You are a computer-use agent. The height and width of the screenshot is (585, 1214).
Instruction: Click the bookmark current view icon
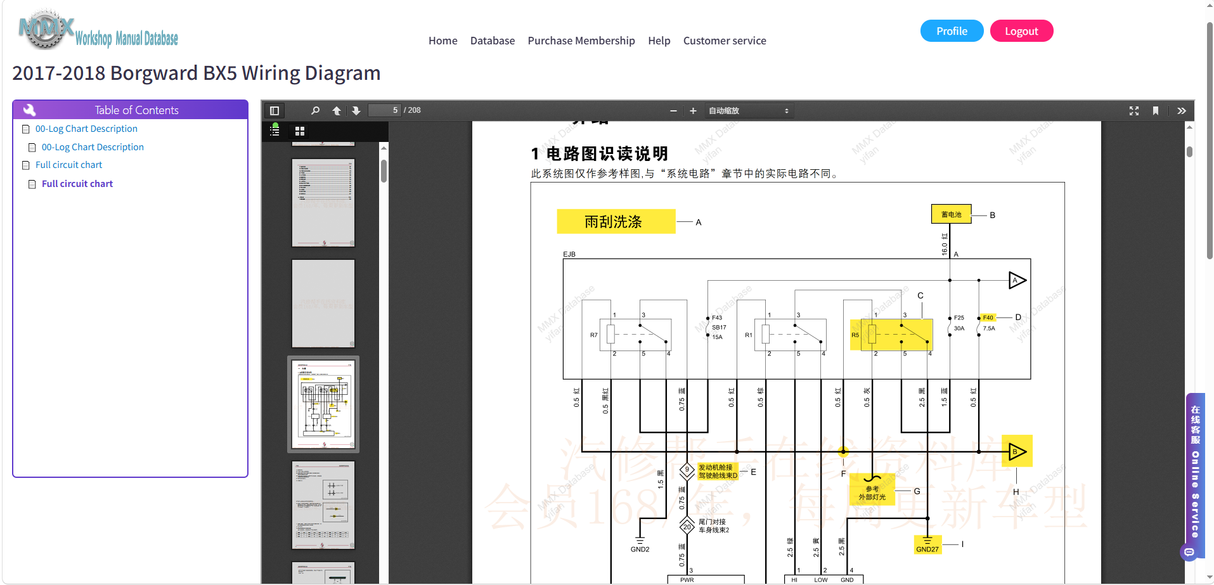point(1156,111)
